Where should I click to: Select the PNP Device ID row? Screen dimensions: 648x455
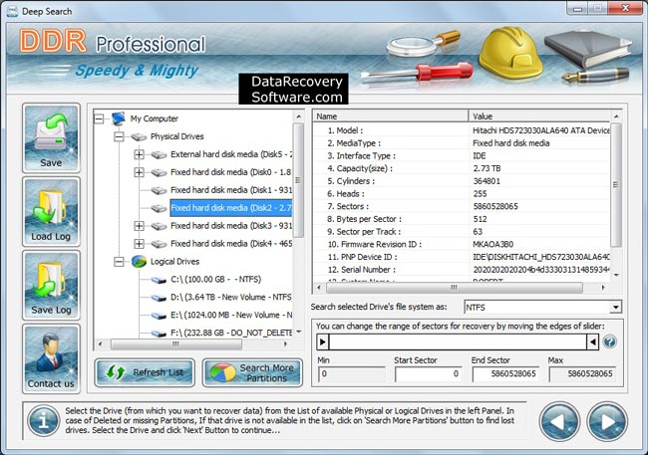[x=462, y=257]
